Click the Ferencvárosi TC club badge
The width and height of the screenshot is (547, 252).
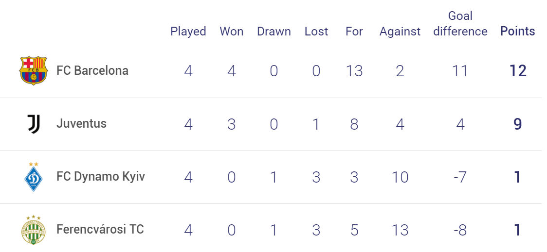point(34,229)
